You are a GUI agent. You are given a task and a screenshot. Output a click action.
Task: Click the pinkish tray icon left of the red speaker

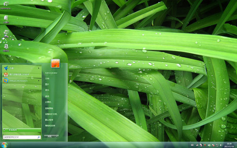coord(201,145)
